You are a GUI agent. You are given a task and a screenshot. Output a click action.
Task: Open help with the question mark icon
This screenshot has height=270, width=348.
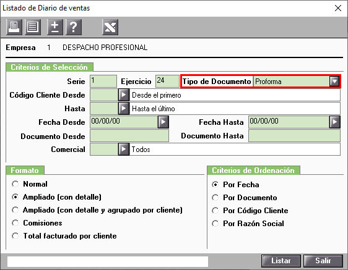pyautogui.click(x=74, y=27)
